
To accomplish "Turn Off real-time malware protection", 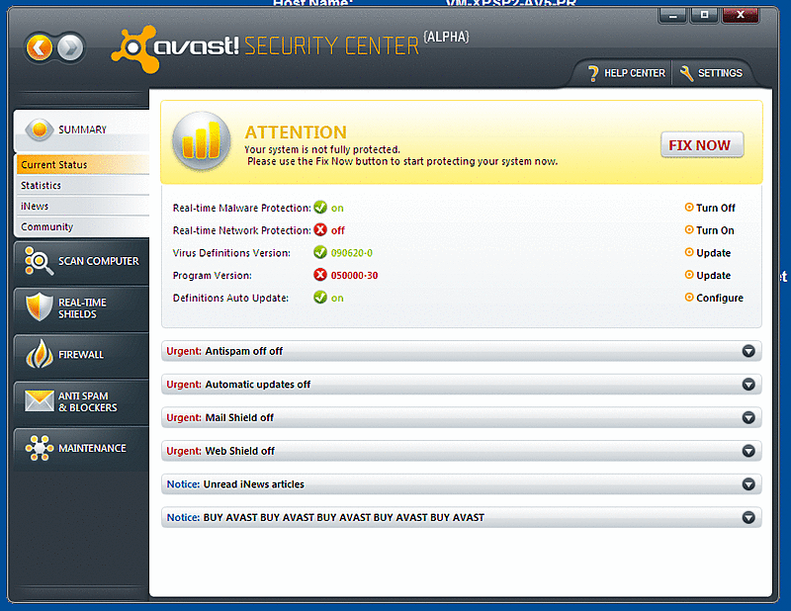I will coord(715,208).
